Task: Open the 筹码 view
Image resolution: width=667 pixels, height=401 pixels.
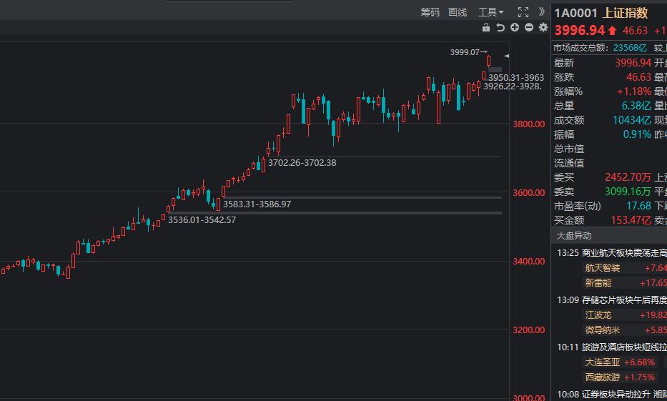Action: tap(430, 12)
